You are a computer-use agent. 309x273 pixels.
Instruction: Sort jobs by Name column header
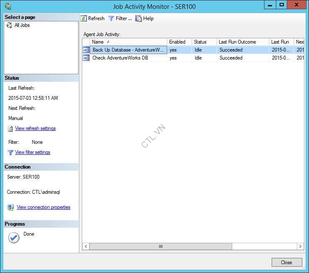click(x=126, y=42)
